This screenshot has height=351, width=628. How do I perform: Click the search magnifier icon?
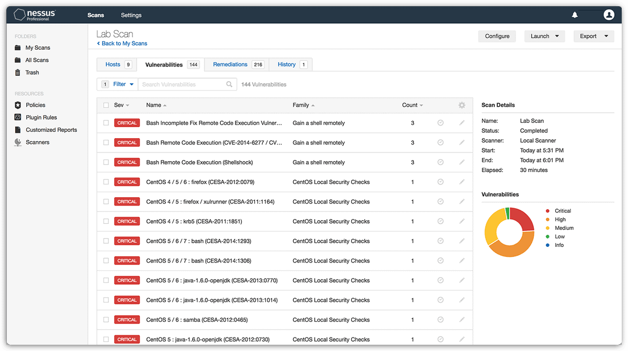[x=229, y=84]
